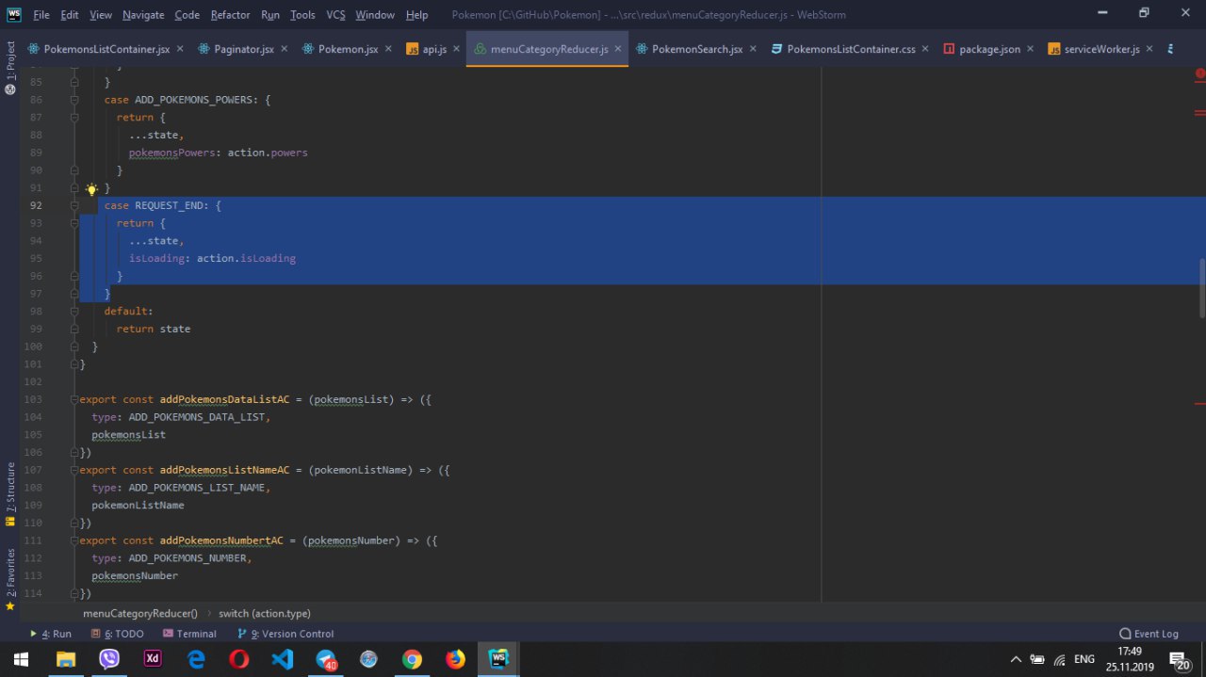This screenshot has height=677, width=1206.
Task: Collapse the ADD_POKEMONS_POWERS case fold on line 86
Action: click(x=74, y=100)
